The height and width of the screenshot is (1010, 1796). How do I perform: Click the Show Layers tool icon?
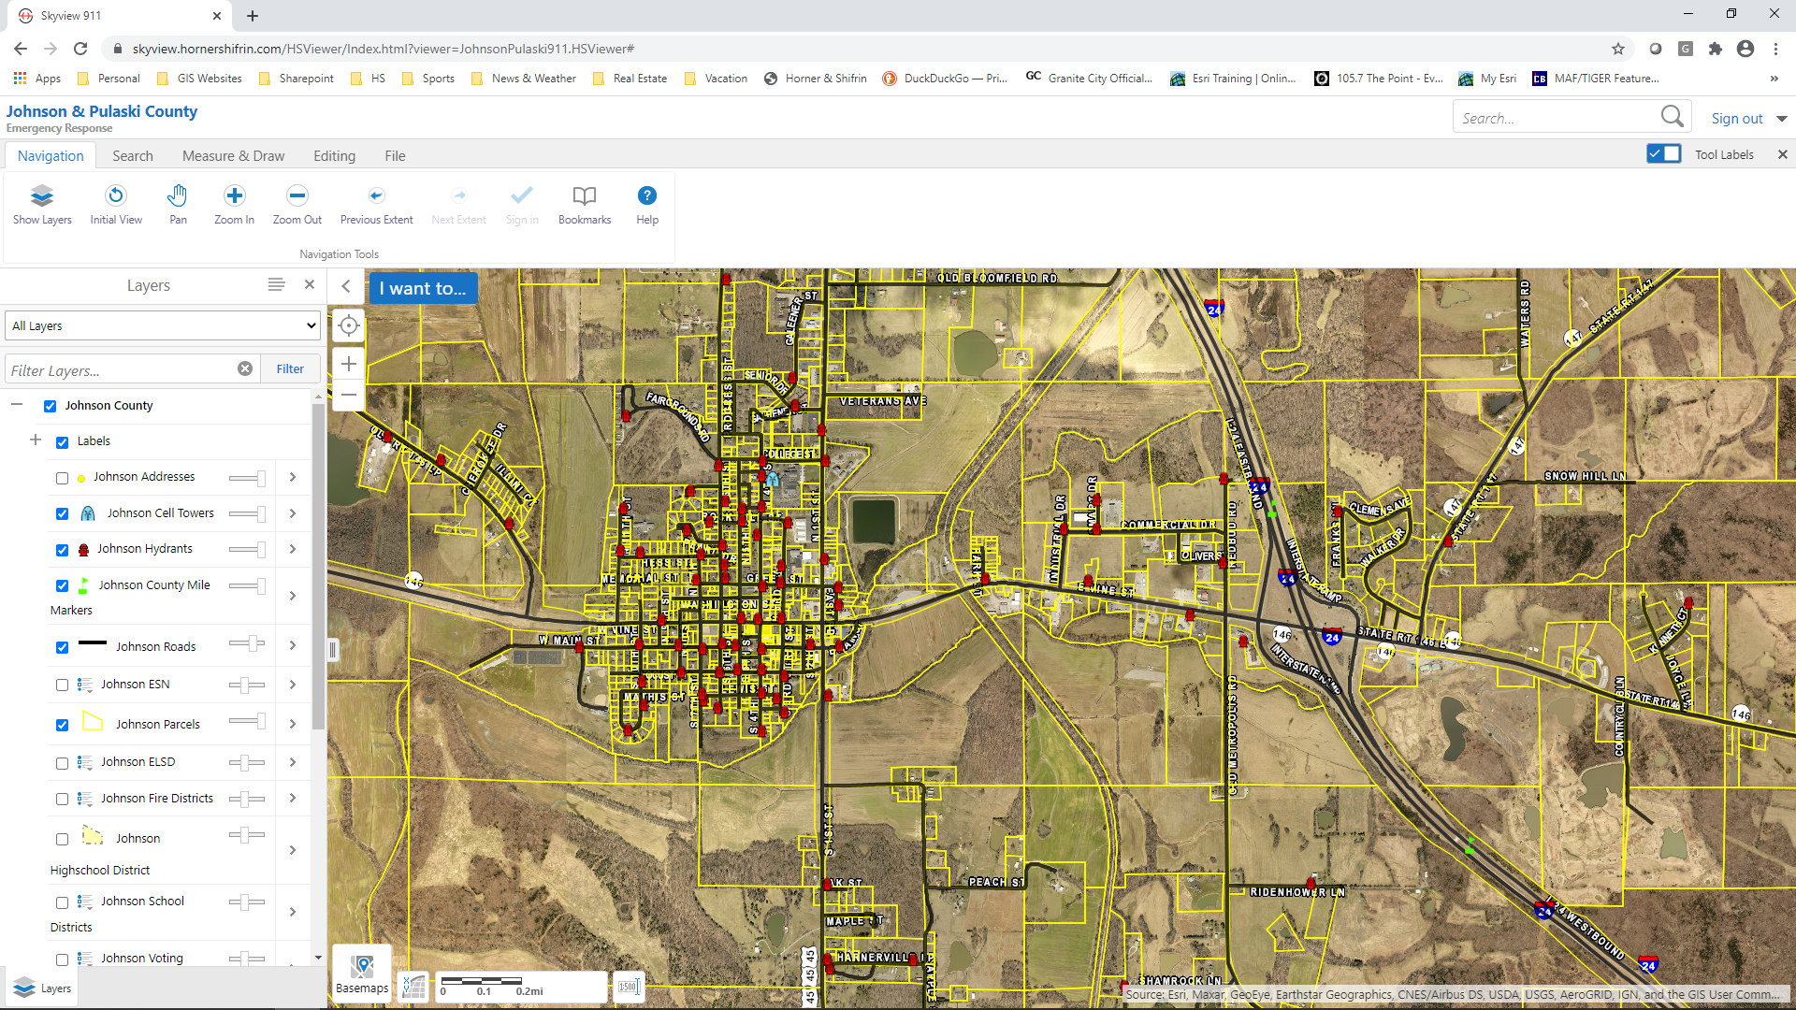click(42, 196)
